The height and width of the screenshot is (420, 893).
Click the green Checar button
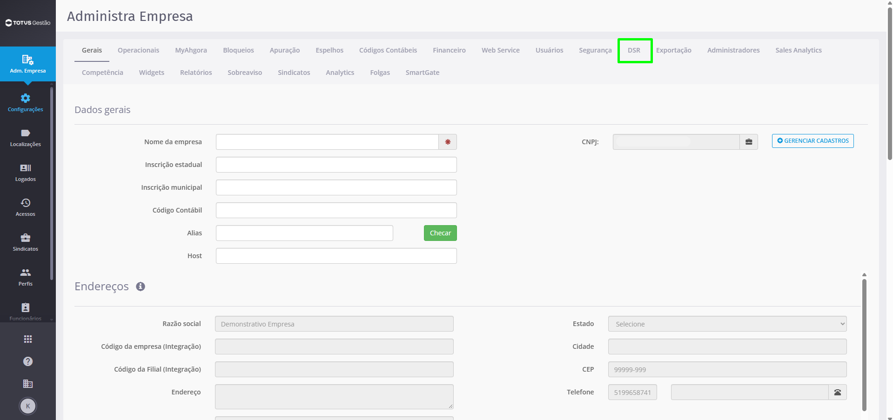coord(440,233)
